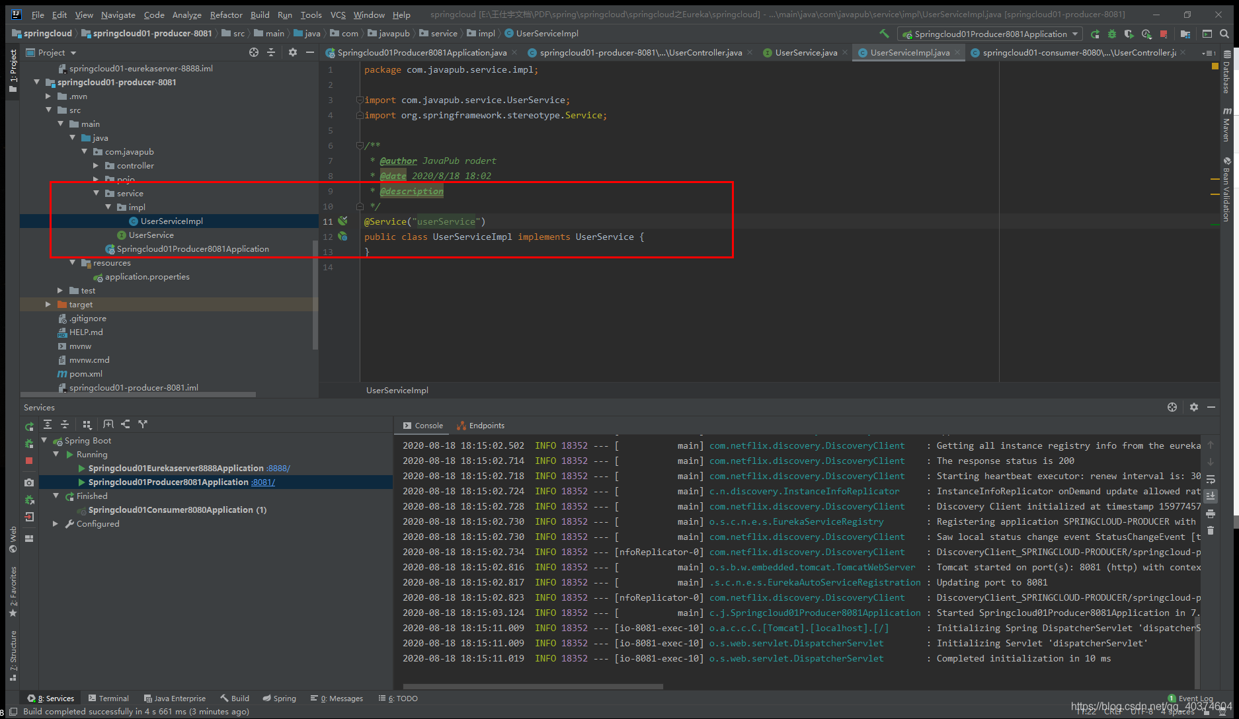
Task: Collapse the Spring Boot node in Services
Action: click(x=44, y=440)
